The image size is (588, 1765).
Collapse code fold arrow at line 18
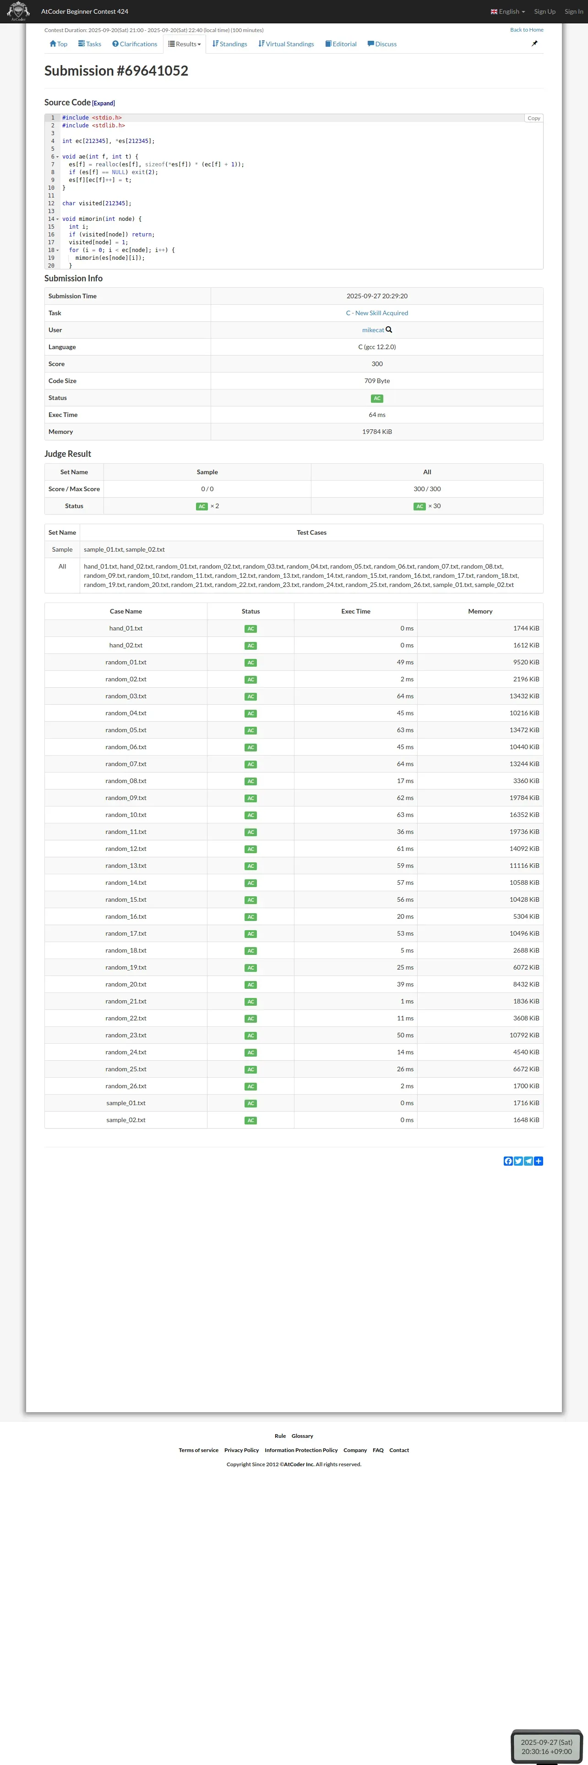tap(58, 250)
